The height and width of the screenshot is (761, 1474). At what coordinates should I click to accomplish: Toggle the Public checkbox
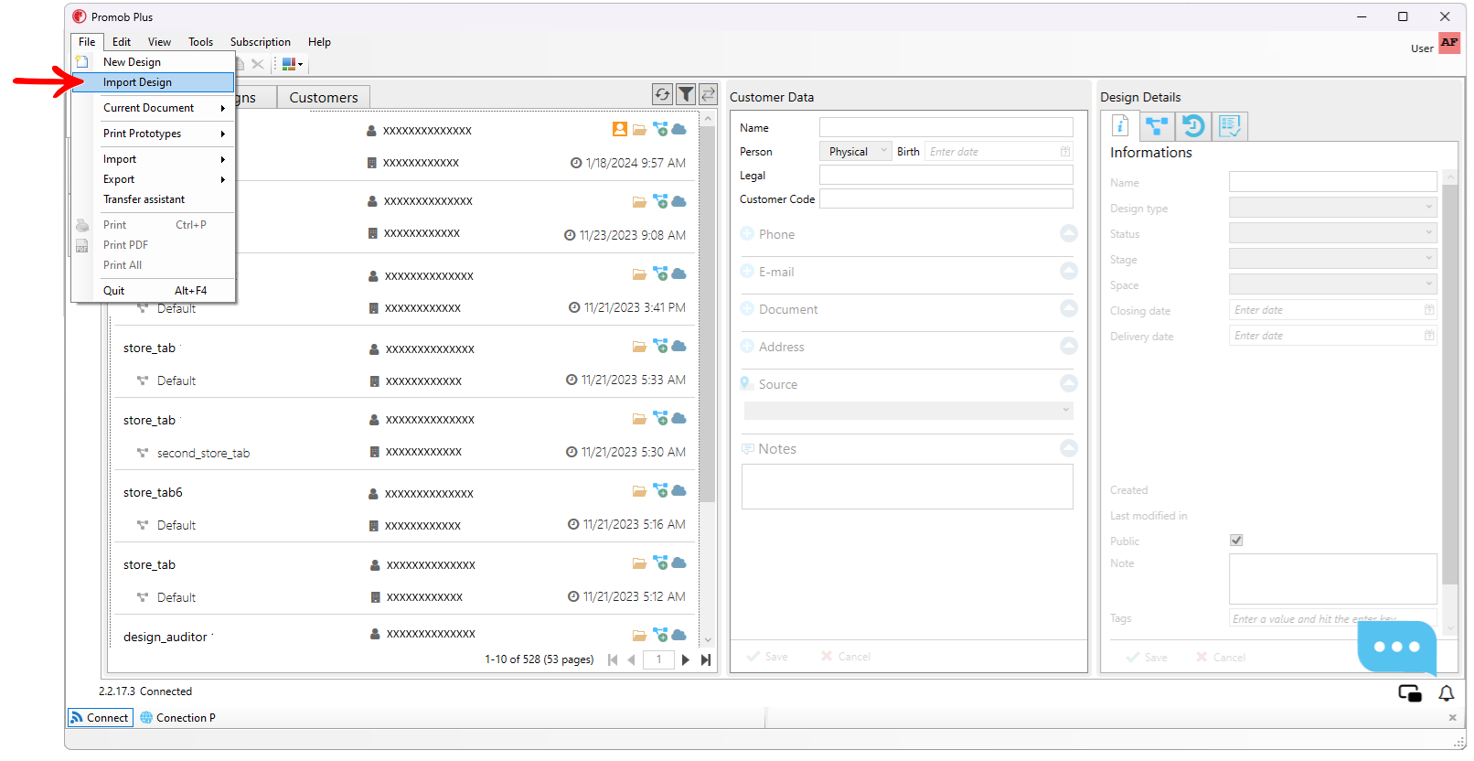1236,540
